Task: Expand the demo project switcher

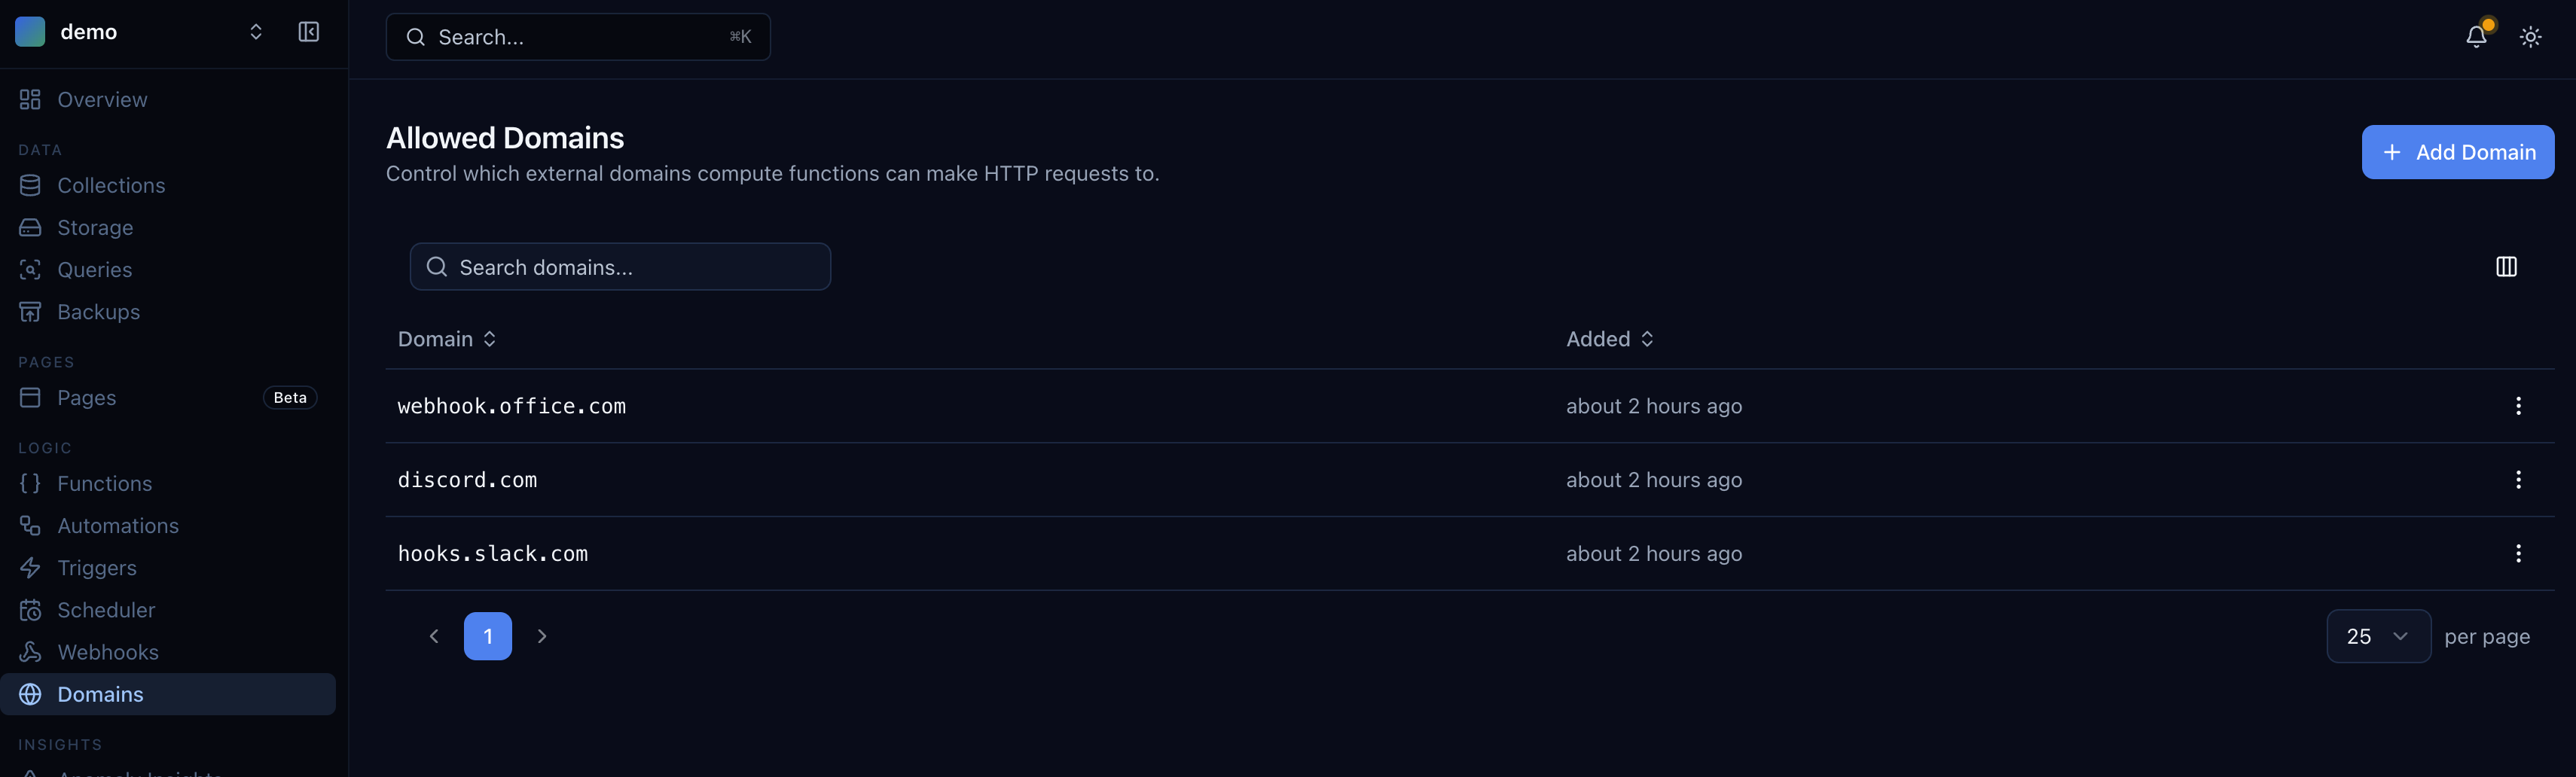Action: tap(256, 31)
